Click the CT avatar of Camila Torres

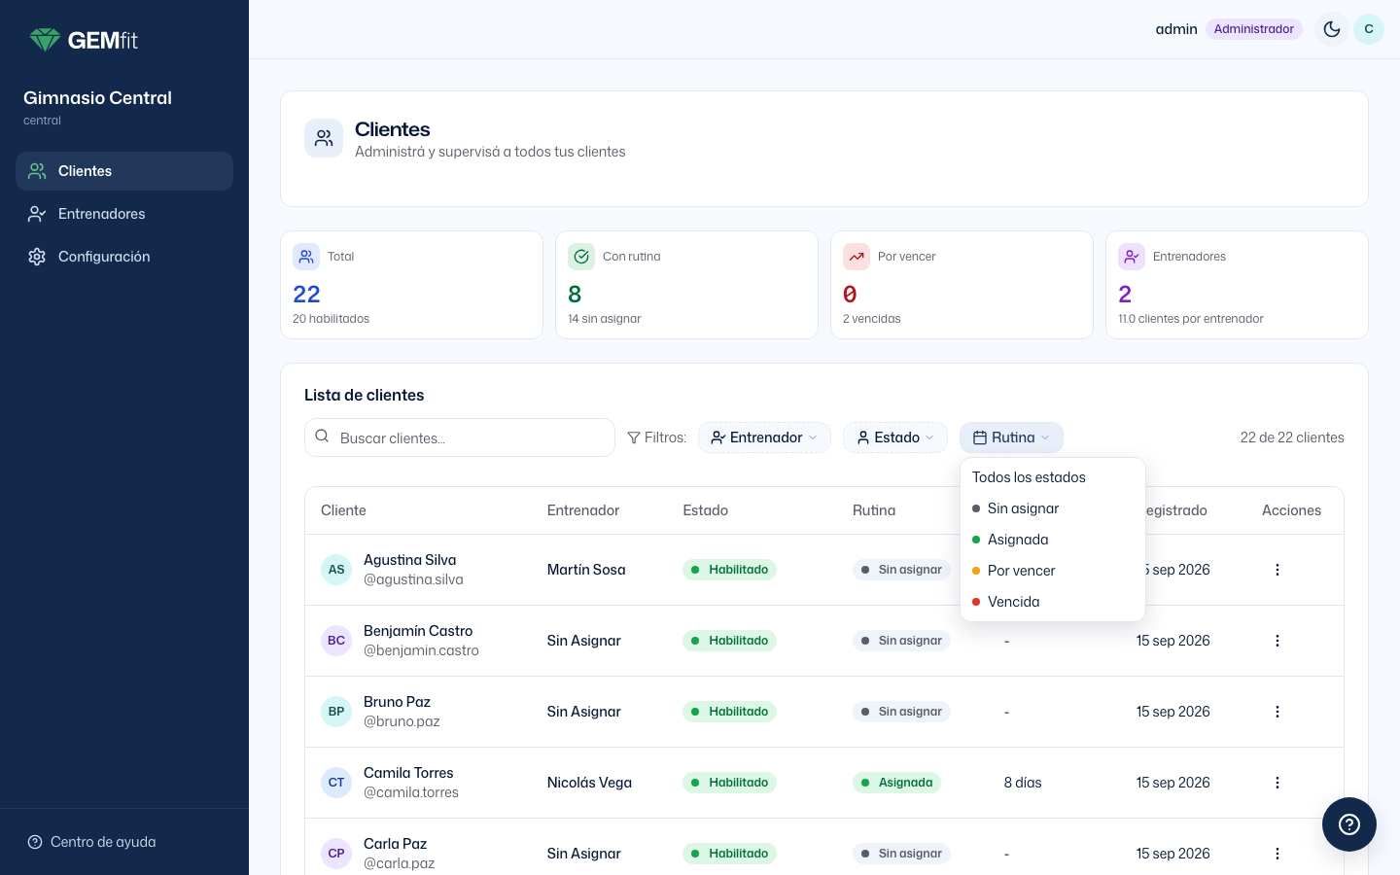point(336,783)
